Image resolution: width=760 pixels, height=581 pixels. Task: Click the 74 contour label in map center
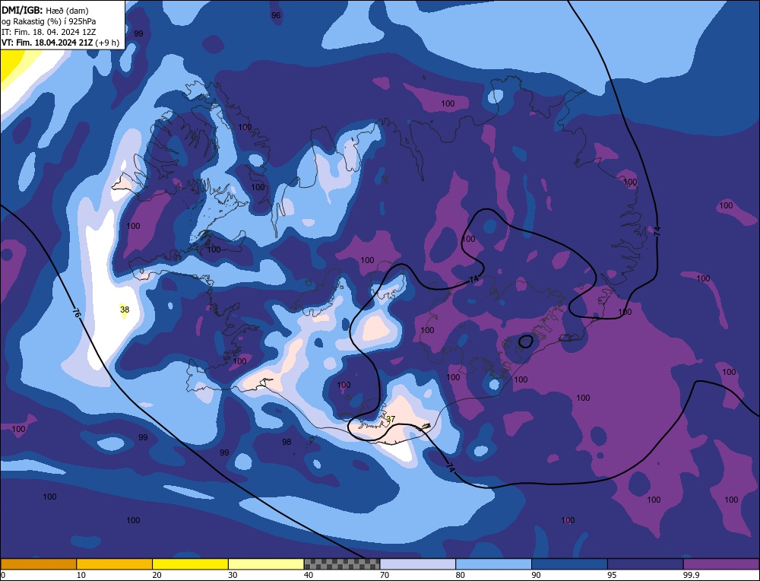[473, 280]
